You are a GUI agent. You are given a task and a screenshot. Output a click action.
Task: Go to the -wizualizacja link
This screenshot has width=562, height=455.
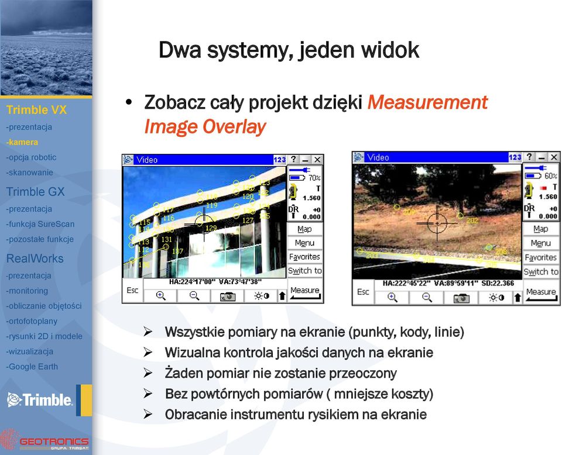point(29,351)
